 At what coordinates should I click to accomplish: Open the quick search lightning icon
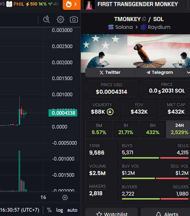(47, 19)
